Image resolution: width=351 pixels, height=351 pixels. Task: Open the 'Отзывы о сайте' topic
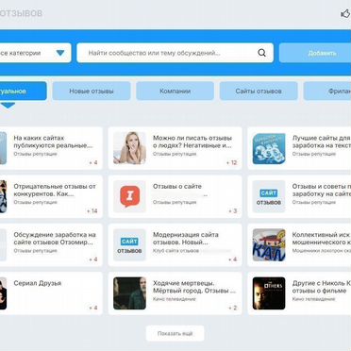point(177,186)
